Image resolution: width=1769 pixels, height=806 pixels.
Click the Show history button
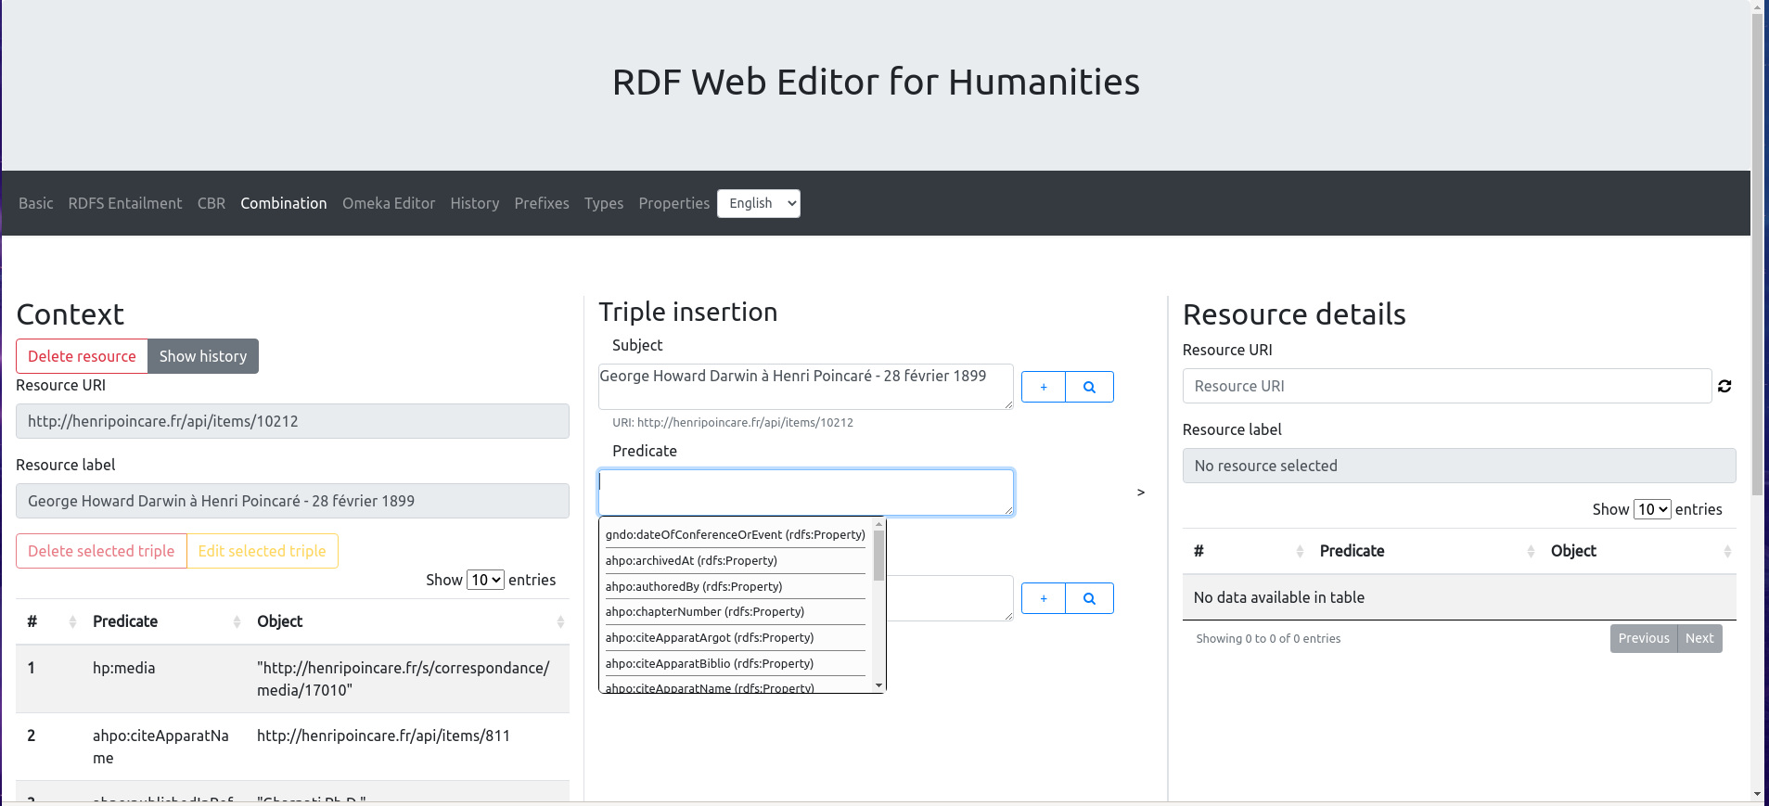click(x=203, y=356)
